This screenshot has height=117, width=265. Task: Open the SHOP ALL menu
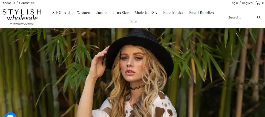(61, 13)
